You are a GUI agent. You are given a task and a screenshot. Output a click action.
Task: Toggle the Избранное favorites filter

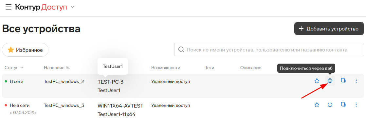click(x=25, y=50)
